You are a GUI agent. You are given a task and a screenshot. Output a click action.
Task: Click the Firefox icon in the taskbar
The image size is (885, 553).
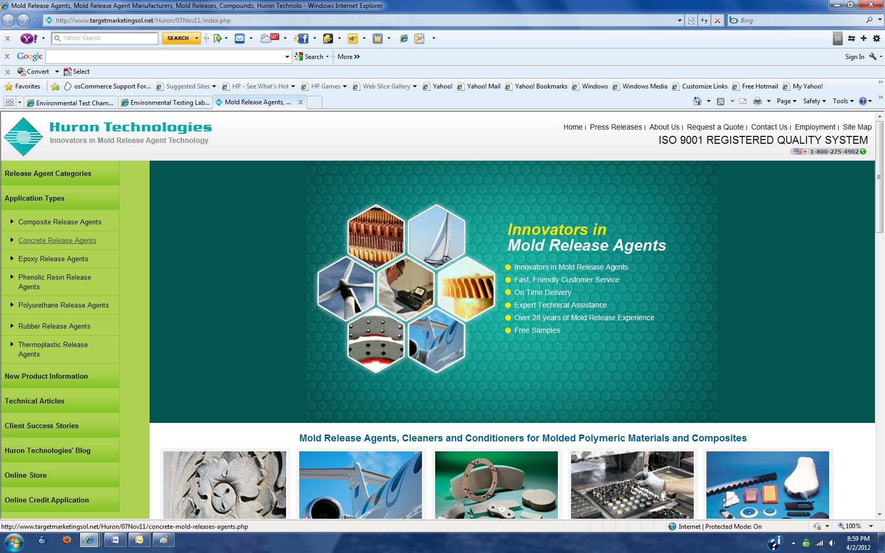pyautogui.click(x=66, y=540)
